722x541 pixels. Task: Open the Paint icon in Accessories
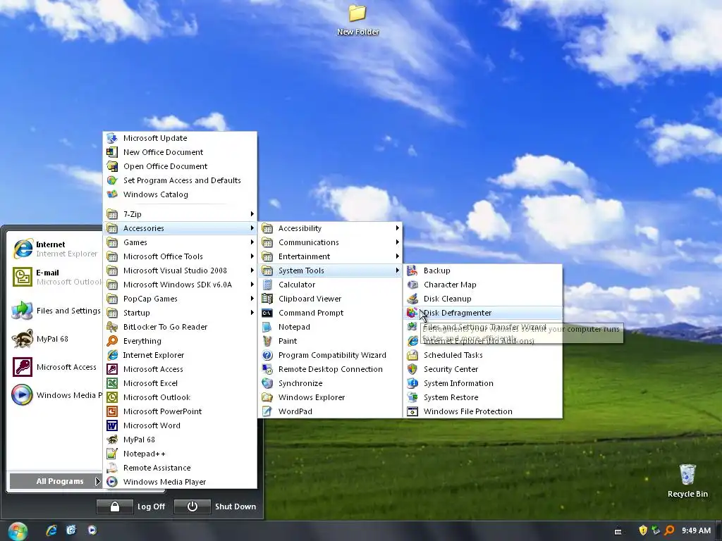click(x=267, y=341)
